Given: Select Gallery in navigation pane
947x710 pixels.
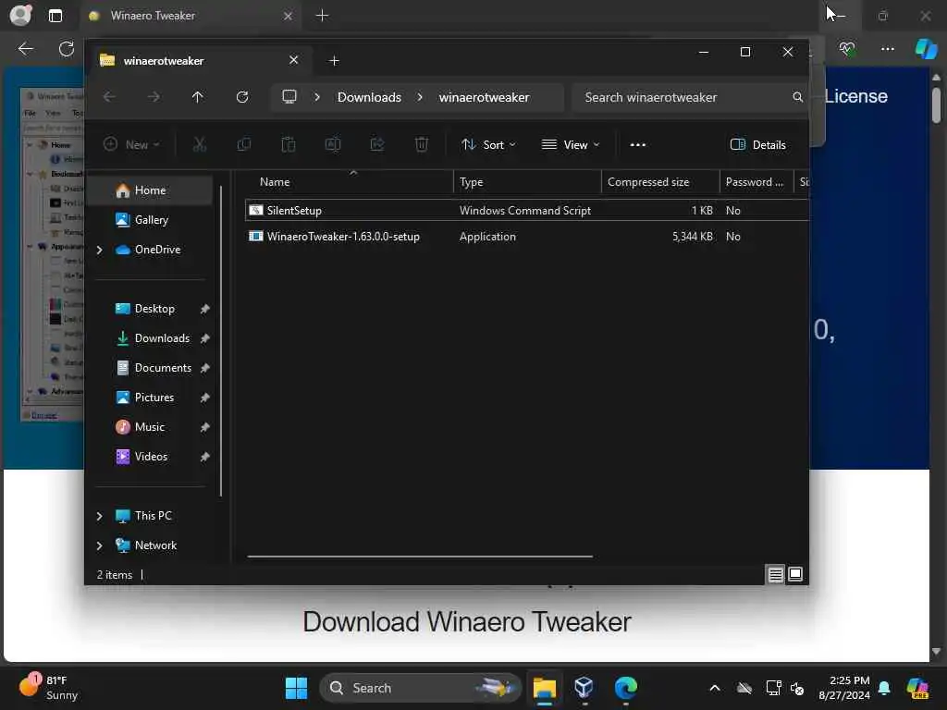Looking at the screenshot, I should coord(151,220).
